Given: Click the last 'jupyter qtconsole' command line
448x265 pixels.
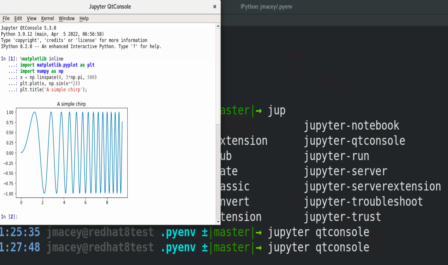Looking at the screenshot, I should point(319,247).
